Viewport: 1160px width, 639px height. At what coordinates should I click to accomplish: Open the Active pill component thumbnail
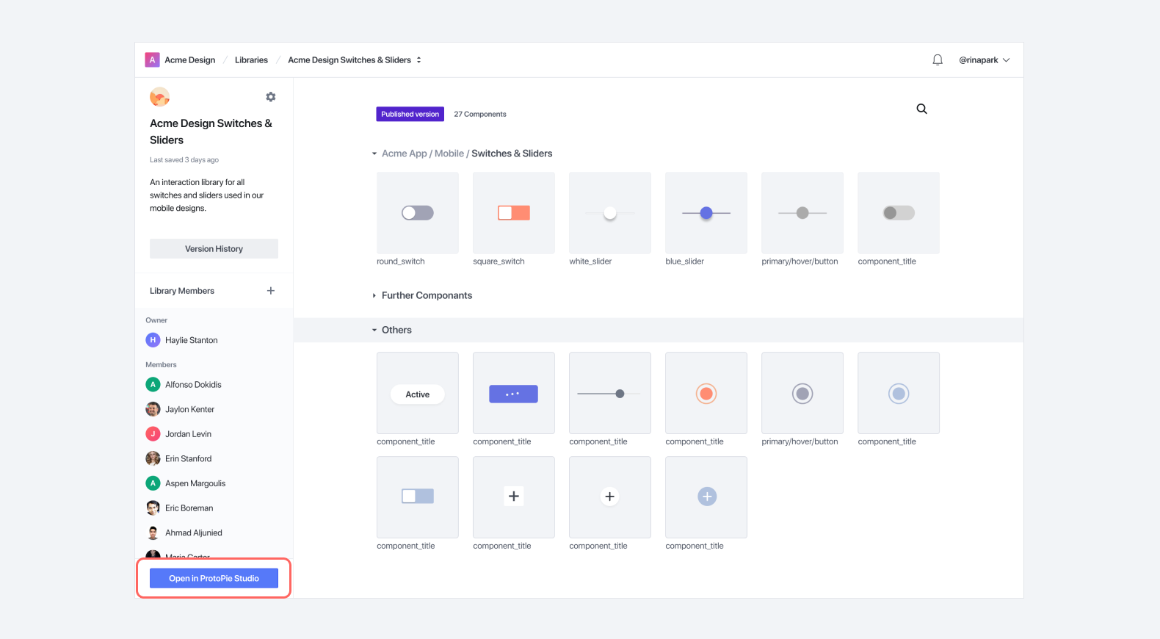(418, 393)
